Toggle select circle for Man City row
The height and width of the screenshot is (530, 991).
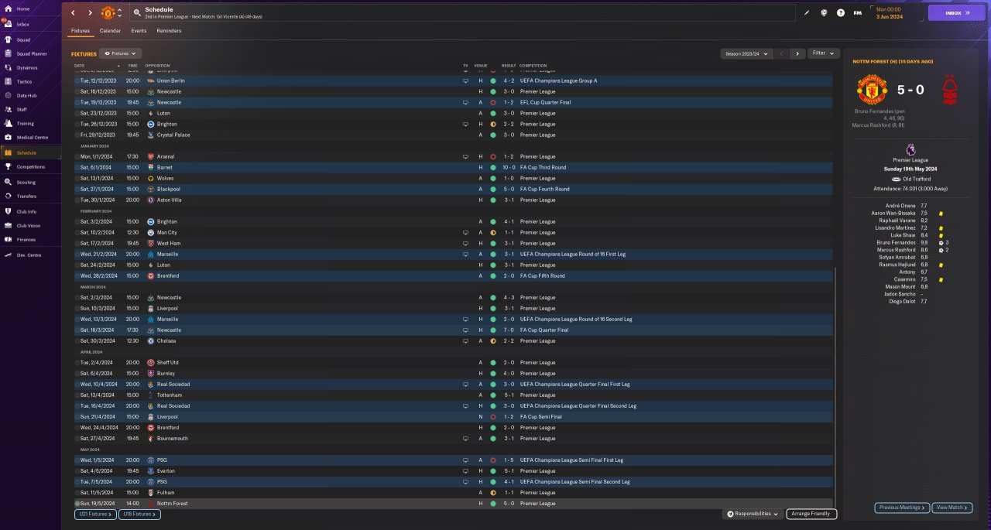point(77,232)
